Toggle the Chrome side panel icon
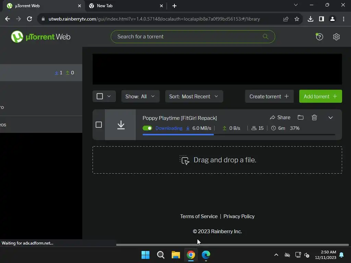This screenshot has height=263, width=351. (322, 19)
